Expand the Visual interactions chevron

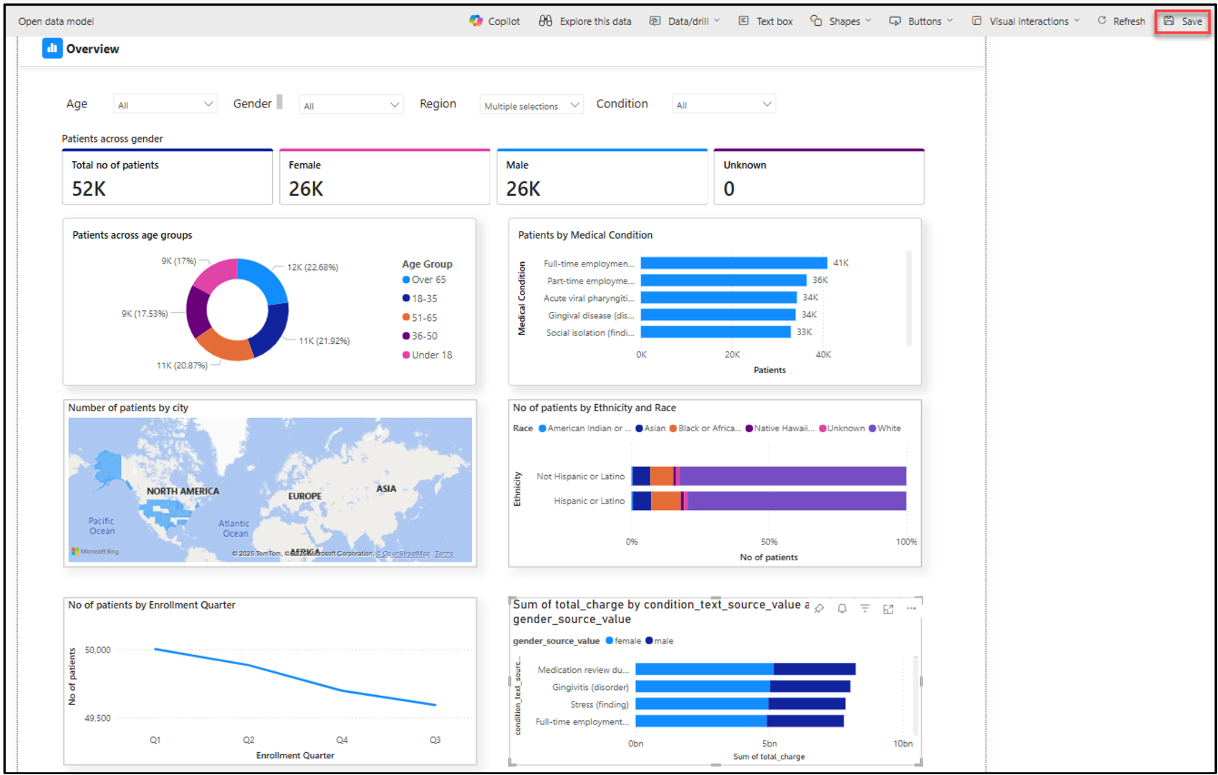(1077, 21)
